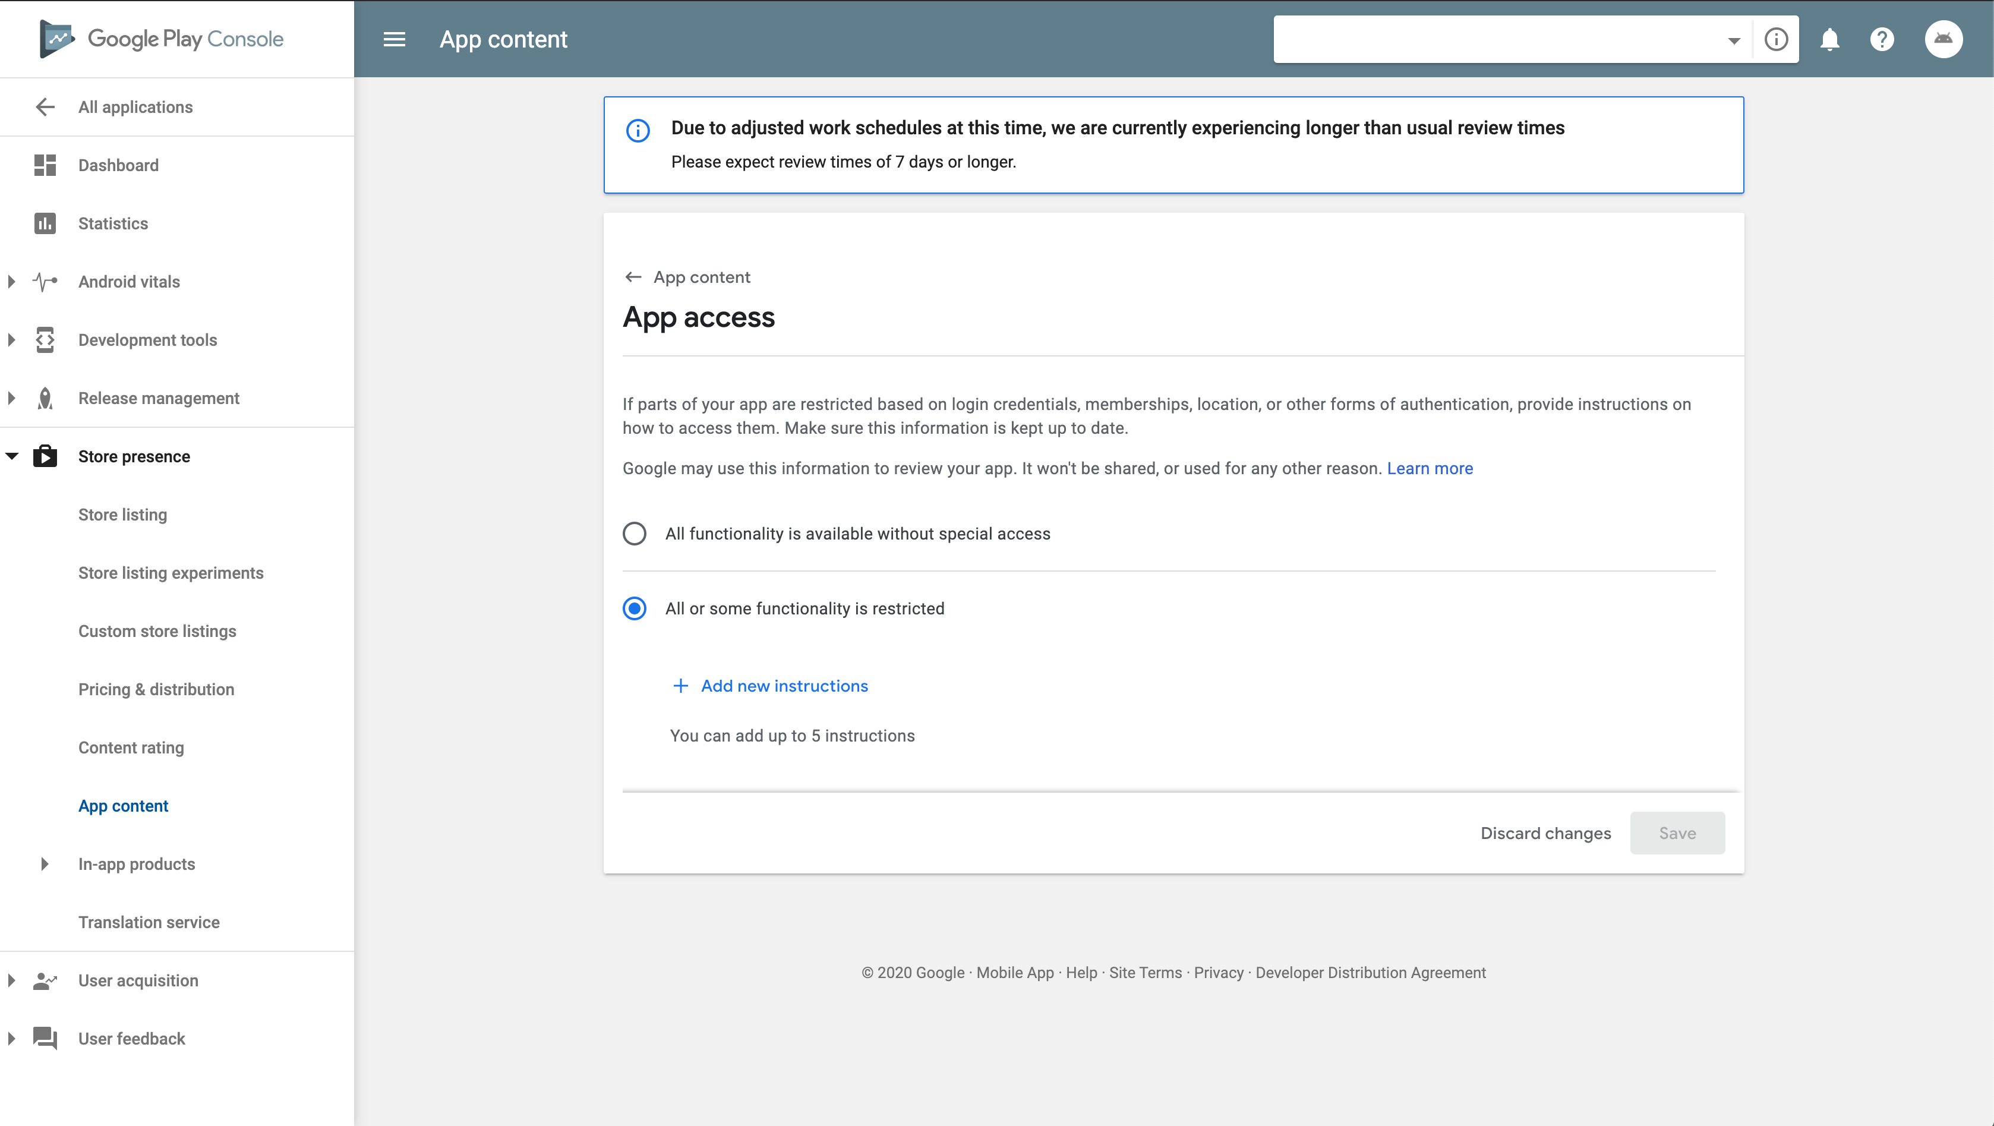The width and height of the screenshot is (1994, 1126).
Task: Open Store listing menu item
Action: [122, 515]
